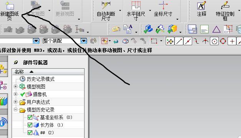
Task: Expand the 用户表达式 tree node
Action: [15, 102]
